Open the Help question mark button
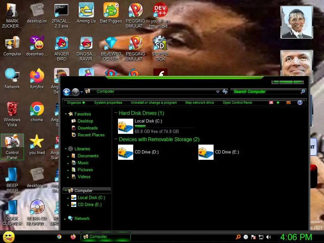Viewport: 324px width, 243px height. tap(300, 103)
